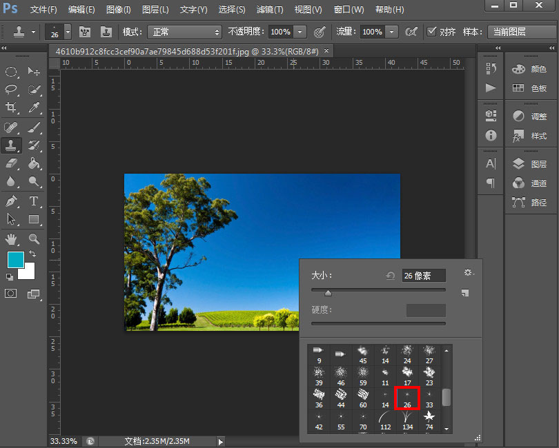Viewport: 559px width, 448px height.
Task: Open the 通道 channels panel
Action: (x=529, y=183)
